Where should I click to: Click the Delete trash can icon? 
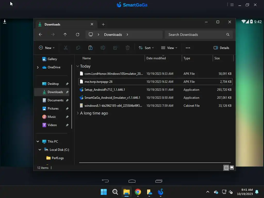(128, 48)
